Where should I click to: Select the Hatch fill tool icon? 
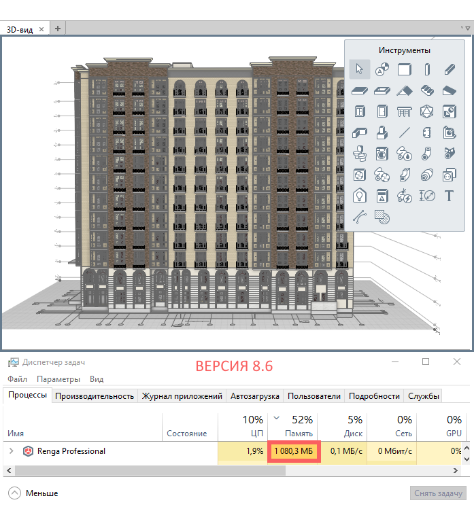382,217
